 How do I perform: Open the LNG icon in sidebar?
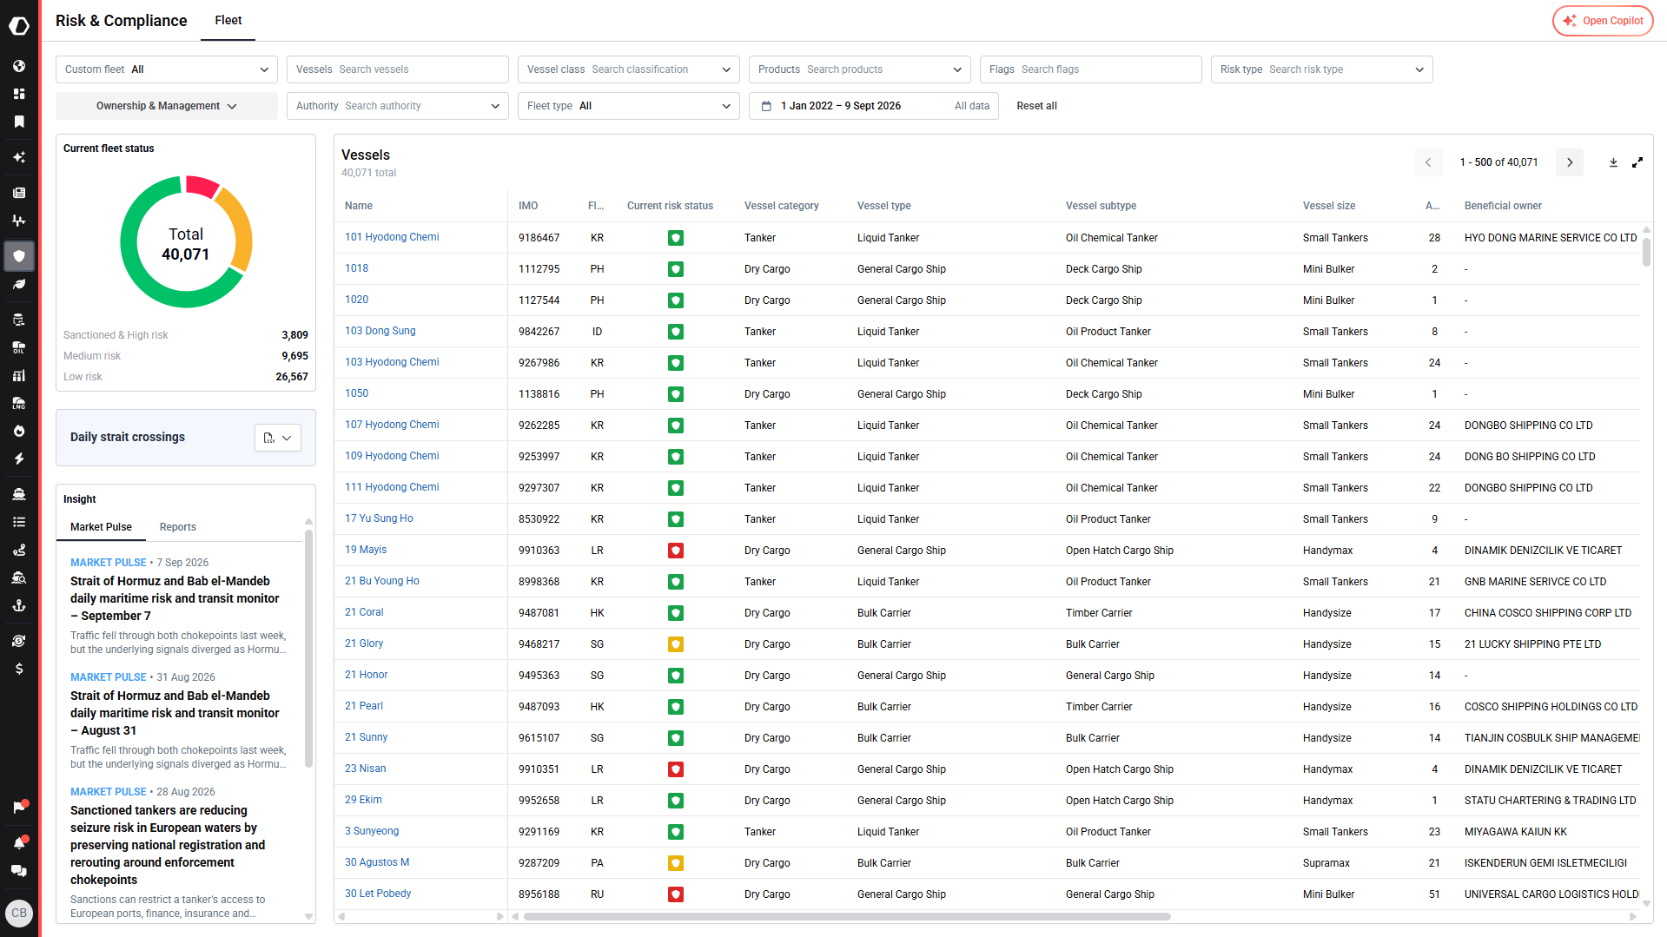point(19,403)
